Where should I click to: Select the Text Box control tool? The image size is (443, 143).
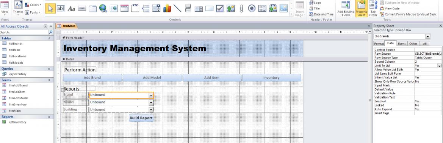(x=61, y=8)
